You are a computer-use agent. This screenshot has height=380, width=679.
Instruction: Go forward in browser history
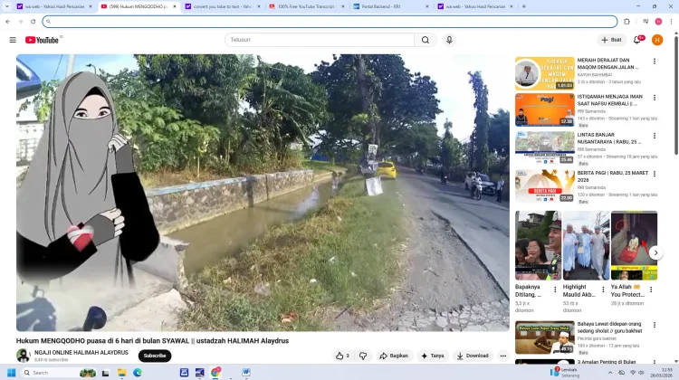pyautogui.click(x=20, y=21)
